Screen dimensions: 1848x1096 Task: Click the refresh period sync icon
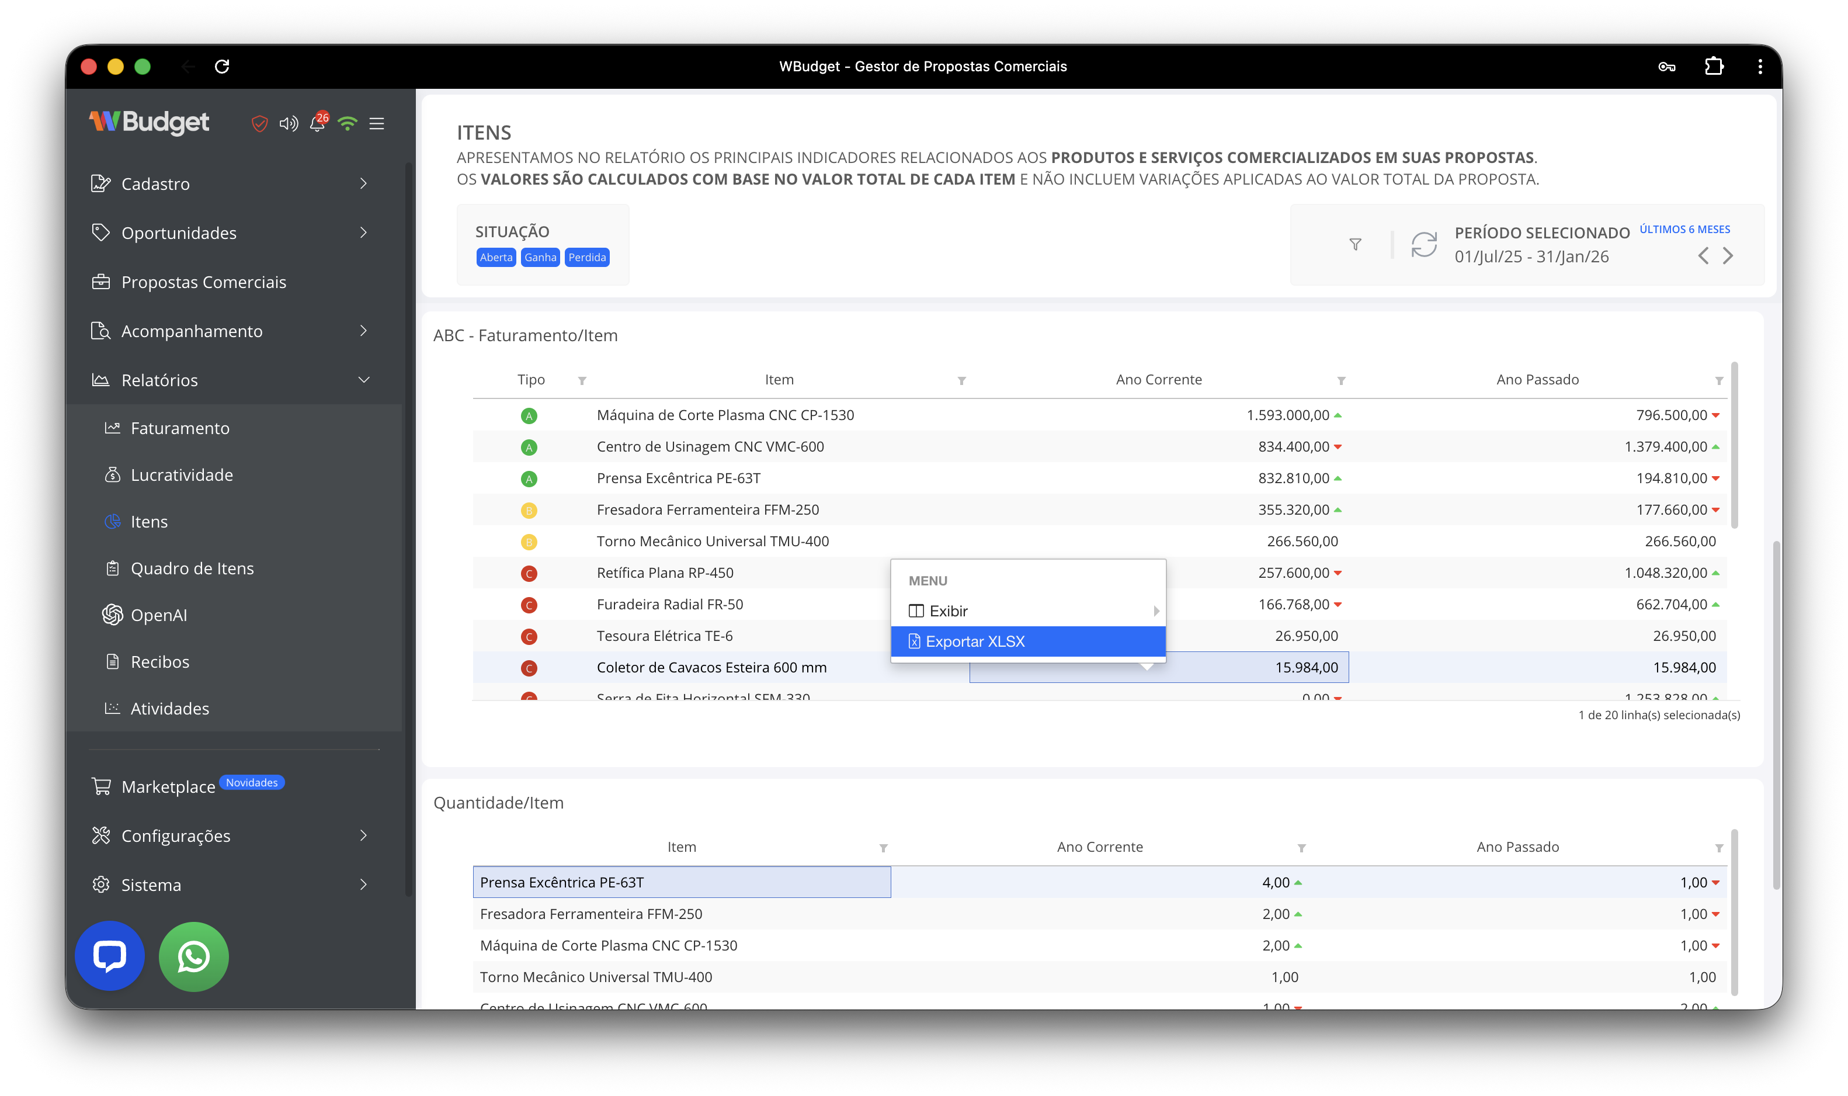click(1423, 244)
